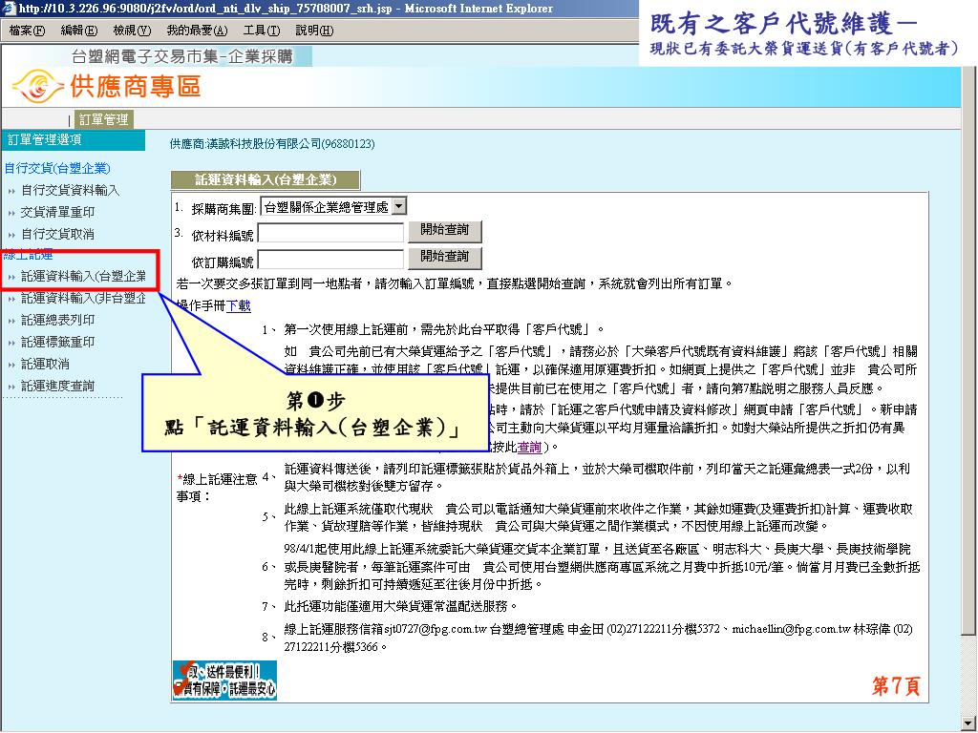Screen dimensions: 978x733
Task: Open 託運取消 in sidebar
Action: click(45, 364)
